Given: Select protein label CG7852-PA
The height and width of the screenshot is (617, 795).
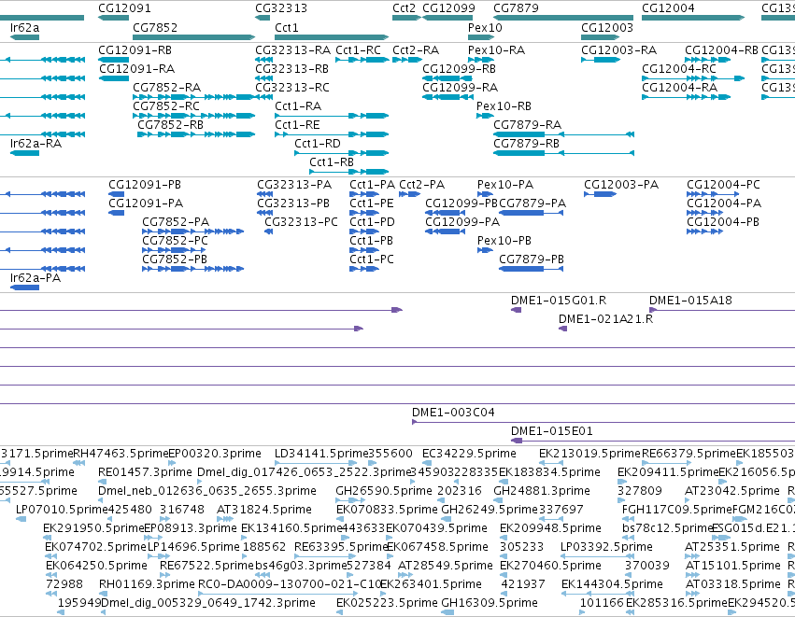Looking at the screenshot, I should click(x=176, y=222).
